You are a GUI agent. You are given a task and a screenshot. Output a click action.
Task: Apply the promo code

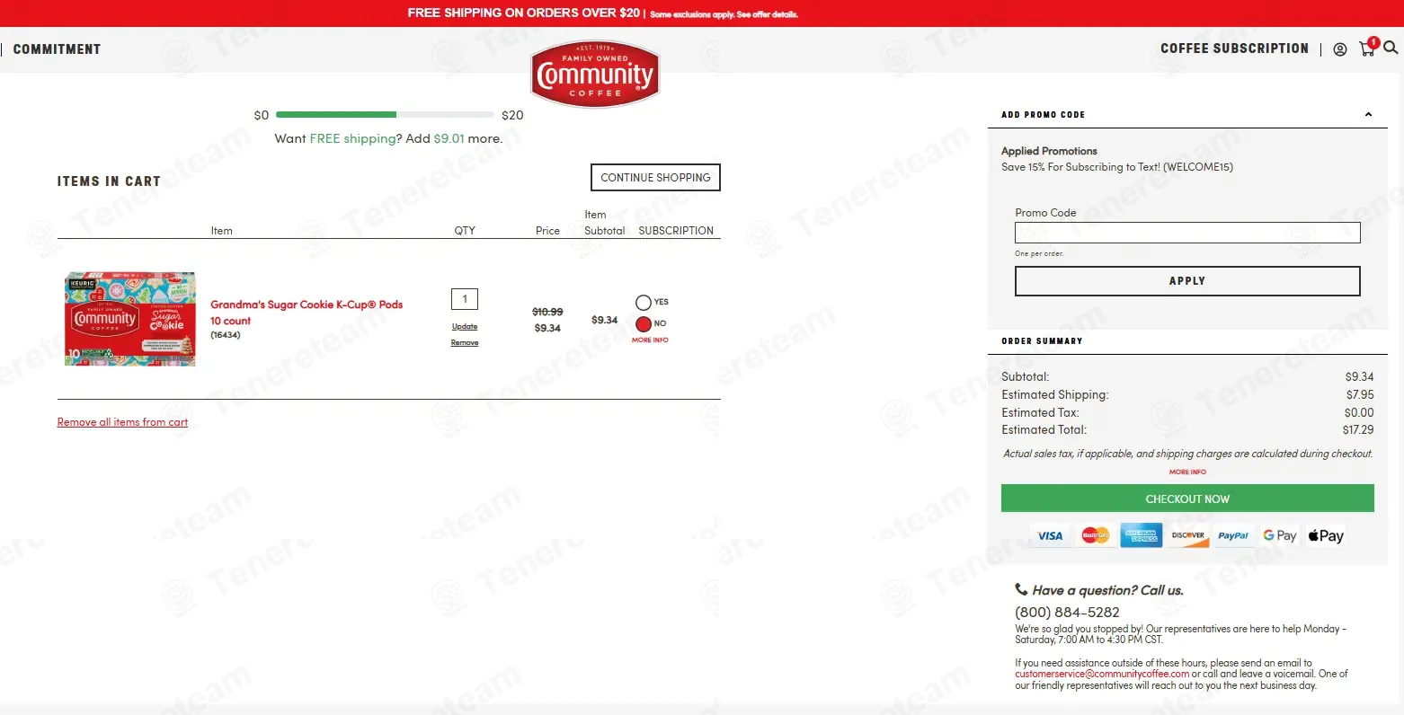point(1186,281)
